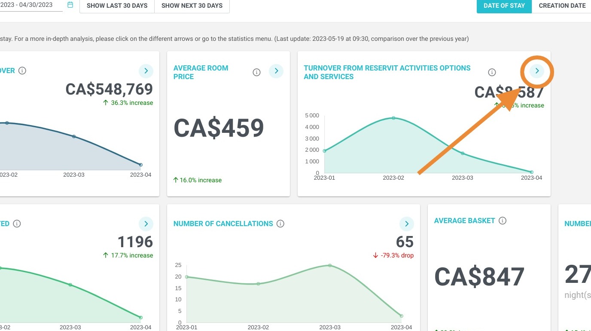Image resolution: width=591 pixels, height=331 pixels.
Task: Click 2023-03 peak point on cancellations chart
Action: (x=330, y=265)
